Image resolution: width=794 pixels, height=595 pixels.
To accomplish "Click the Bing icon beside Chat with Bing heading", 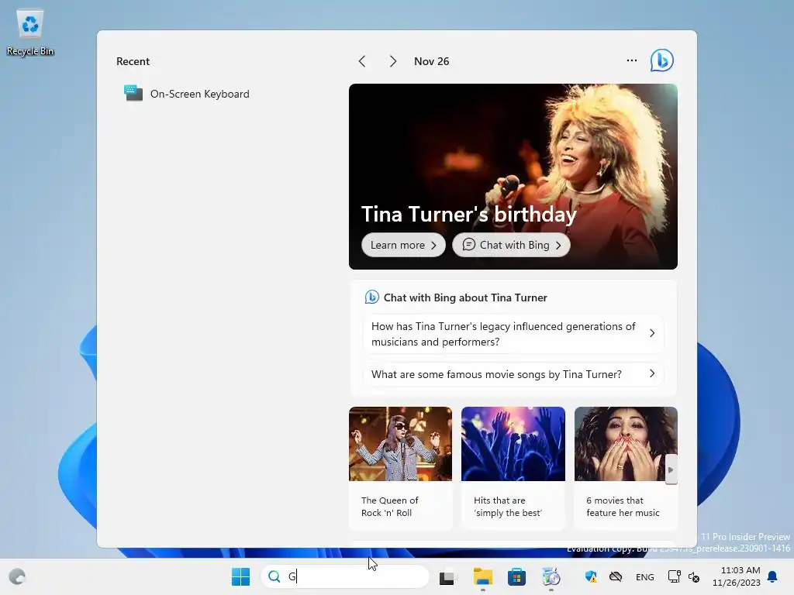I will click(371, 297).
